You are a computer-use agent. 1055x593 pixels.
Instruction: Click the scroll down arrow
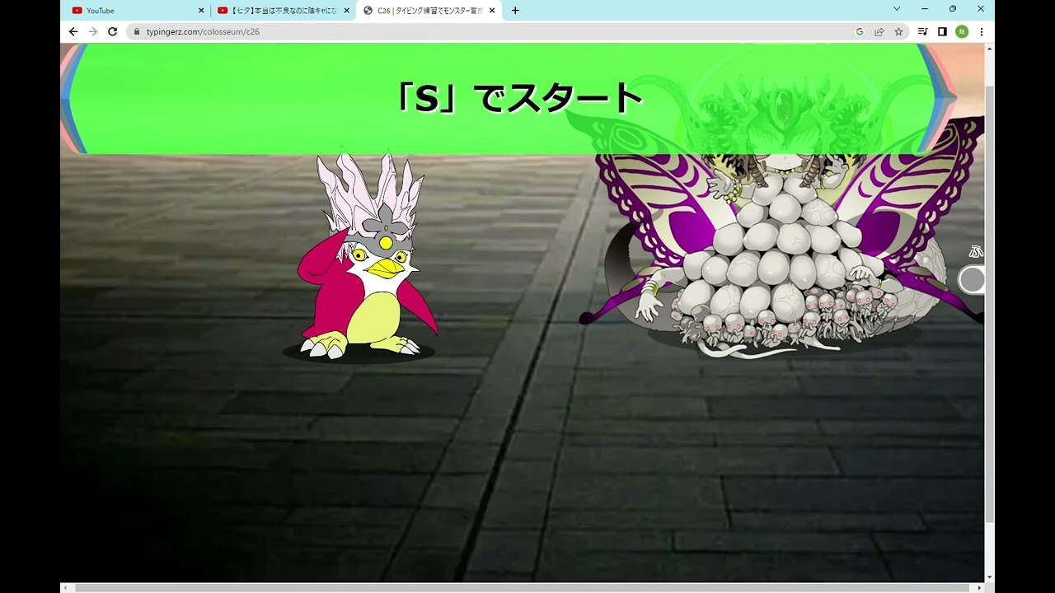point(989,577)
